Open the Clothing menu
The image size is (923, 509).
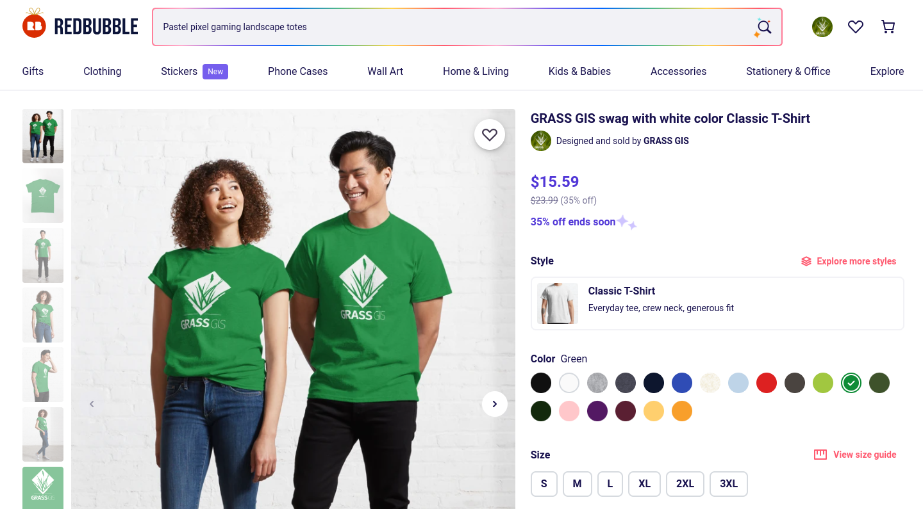click(x=102, y=72)
